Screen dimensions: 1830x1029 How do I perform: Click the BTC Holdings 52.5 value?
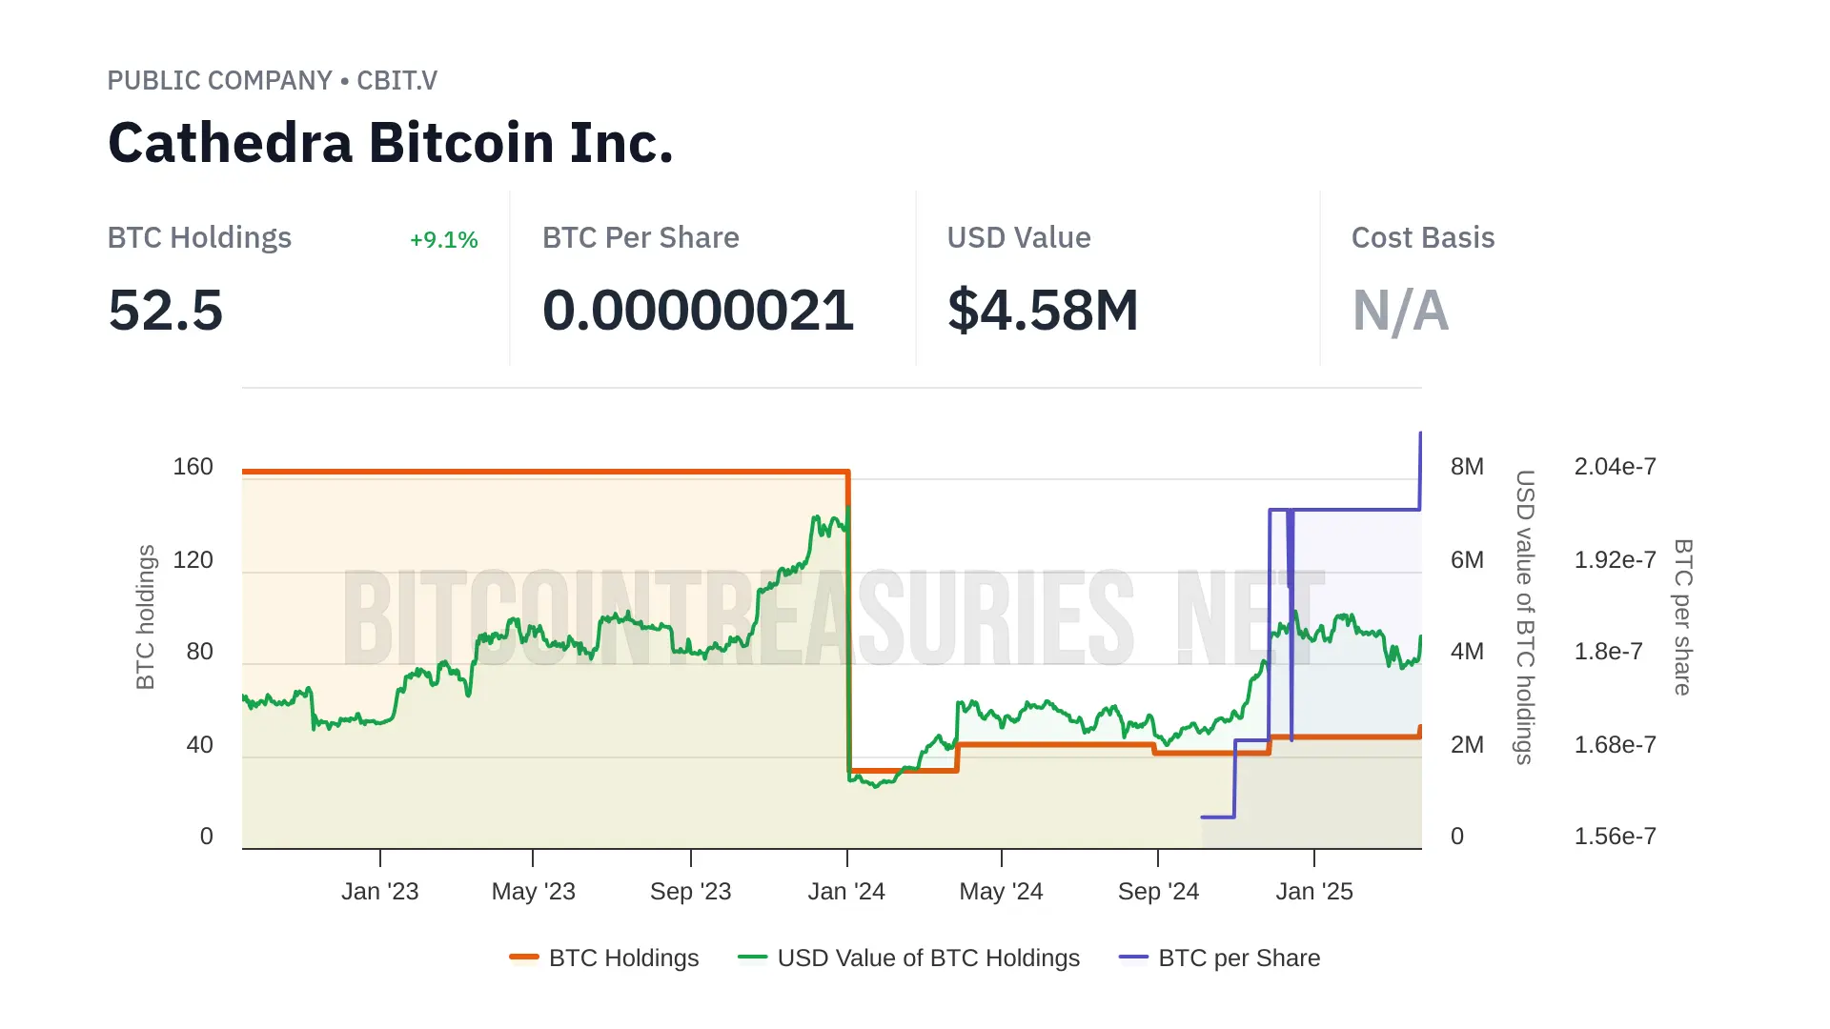(166, 311)
